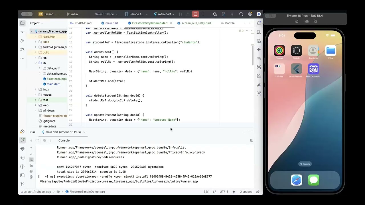Image resolution: width=365 pixels, height=205 pixels.
Task: Open the Fitness app on iPhone simulator
Action: click(279, 51)
